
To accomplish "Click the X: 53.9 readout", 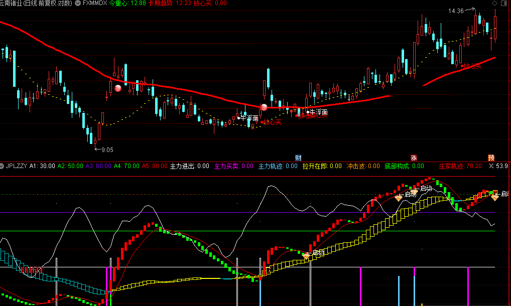I will (498, 166).
